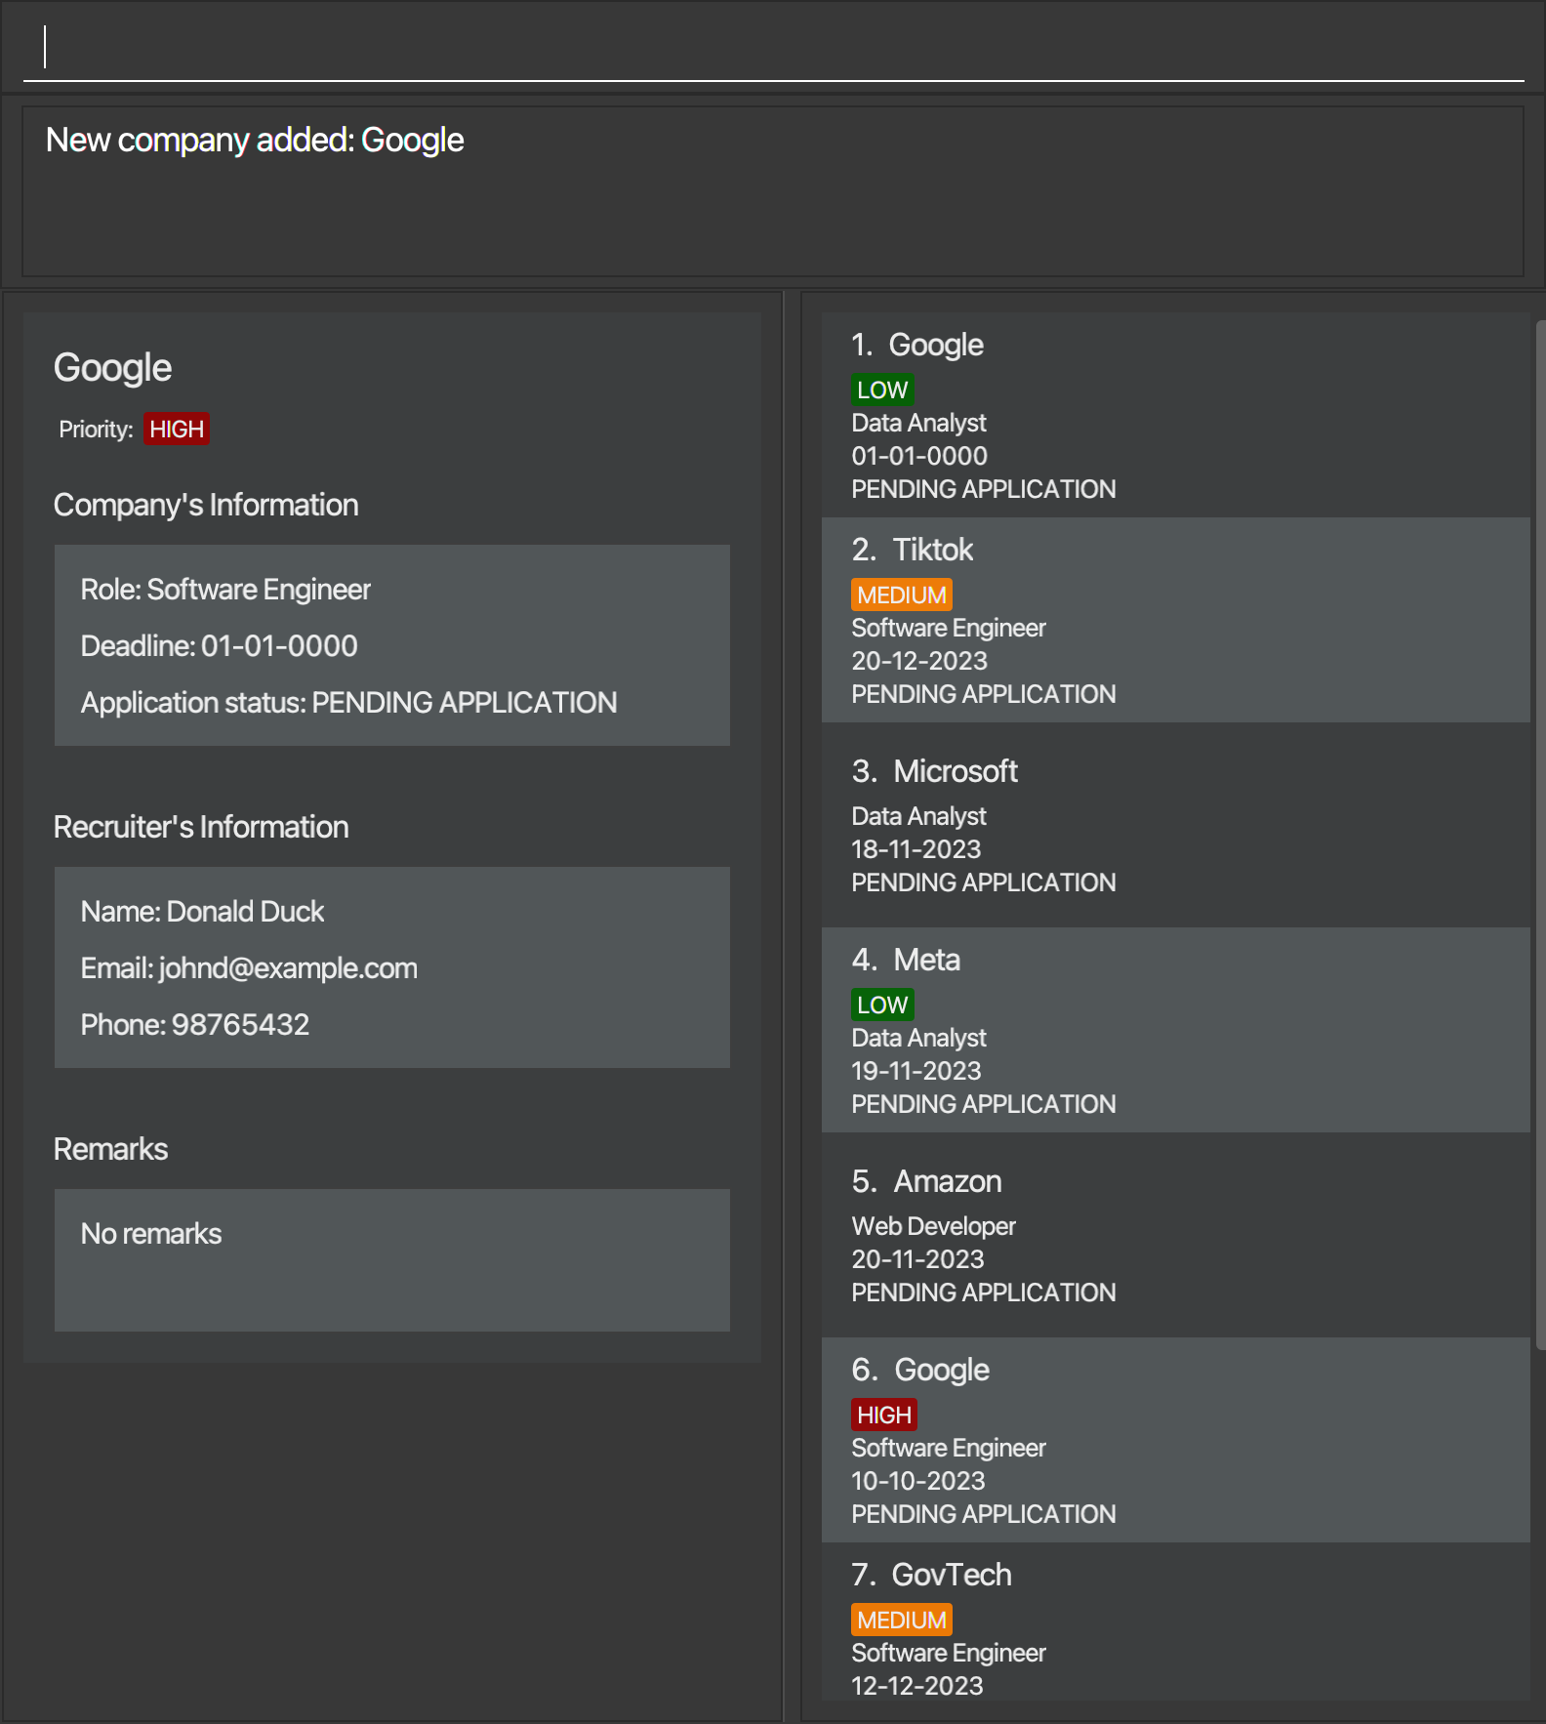Open the GovTech company entry

pos(1175,1625)
